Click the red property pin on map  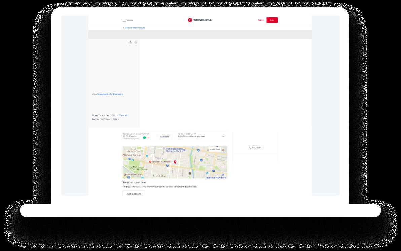tap(175, 162)
